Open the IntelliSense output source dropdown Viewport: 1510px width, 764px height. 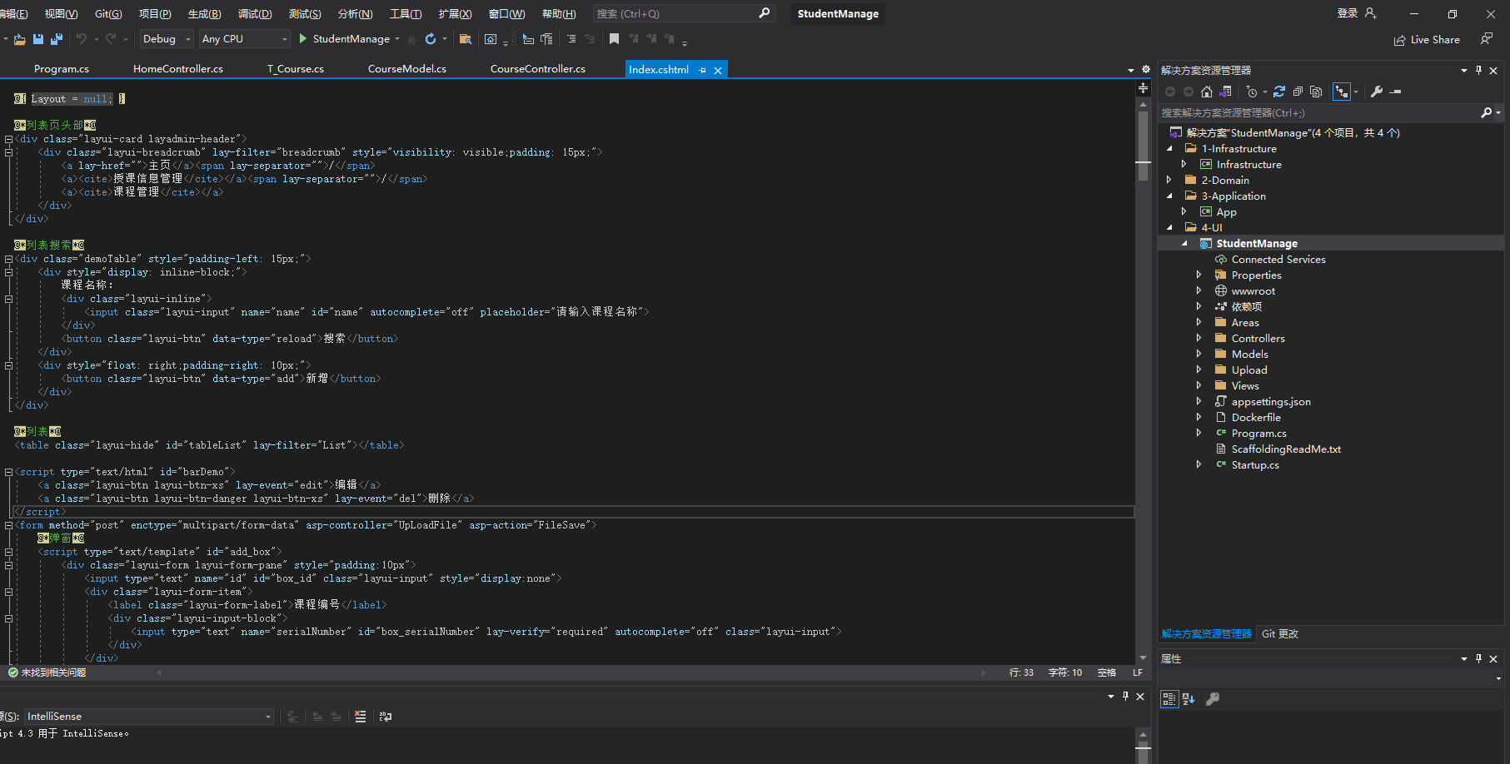click(x=149, y=717)
